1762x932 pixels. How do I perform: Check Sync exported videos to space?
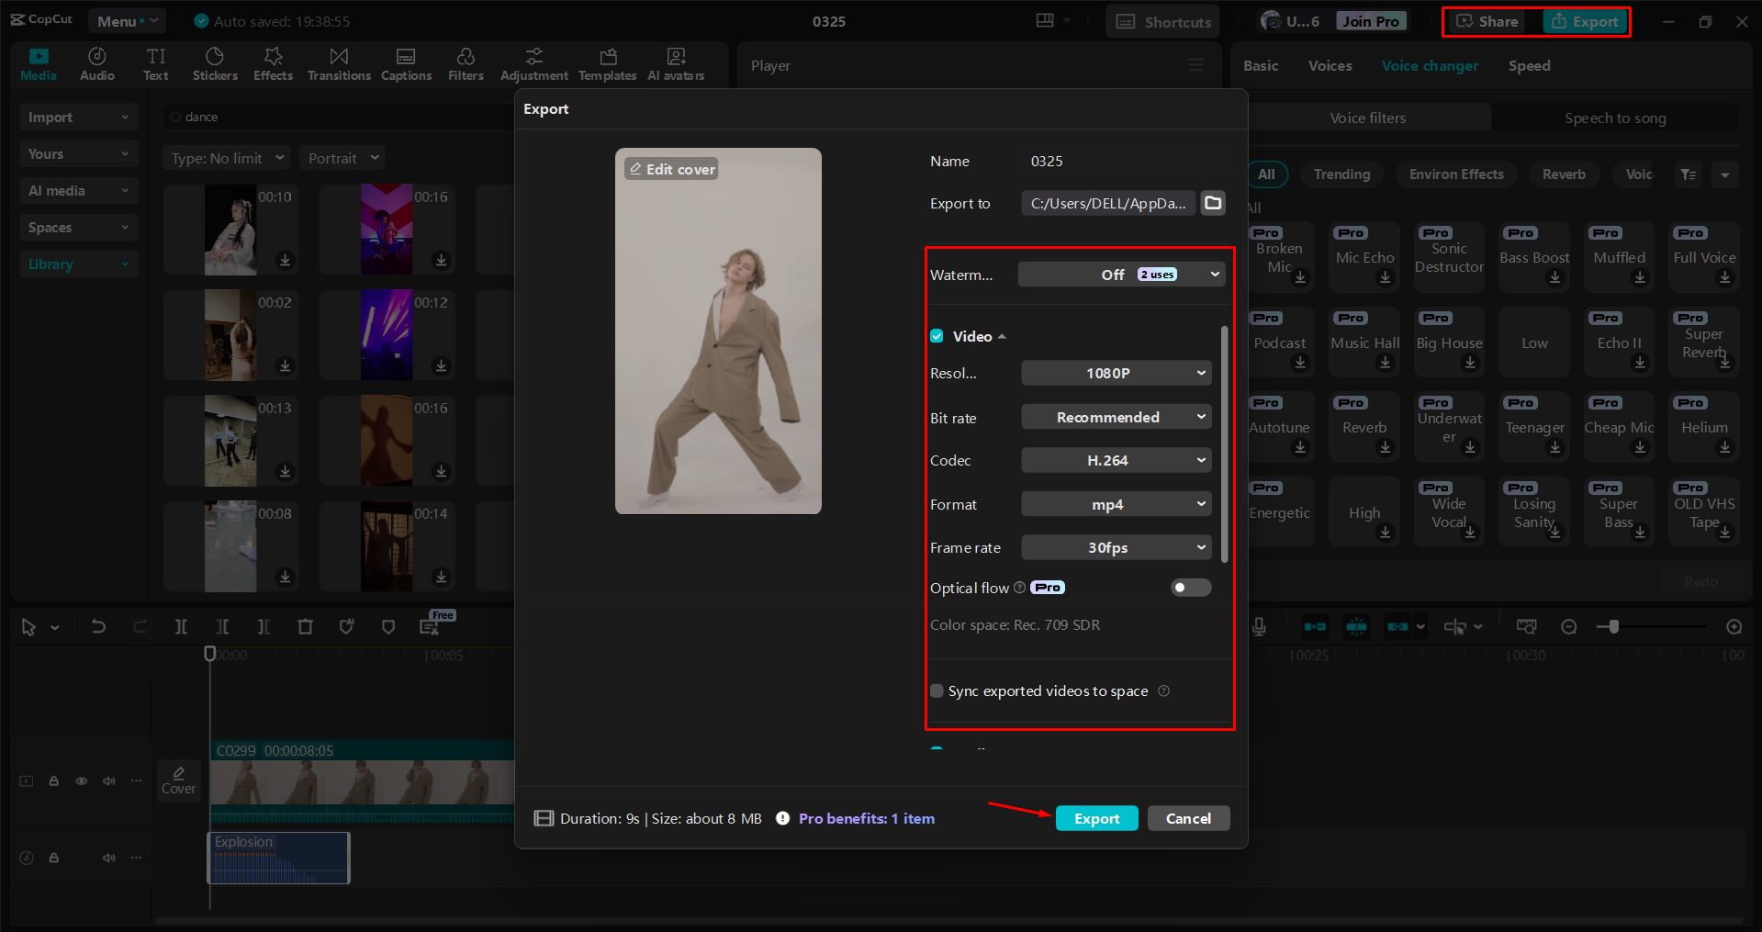(x=937, y=691)
